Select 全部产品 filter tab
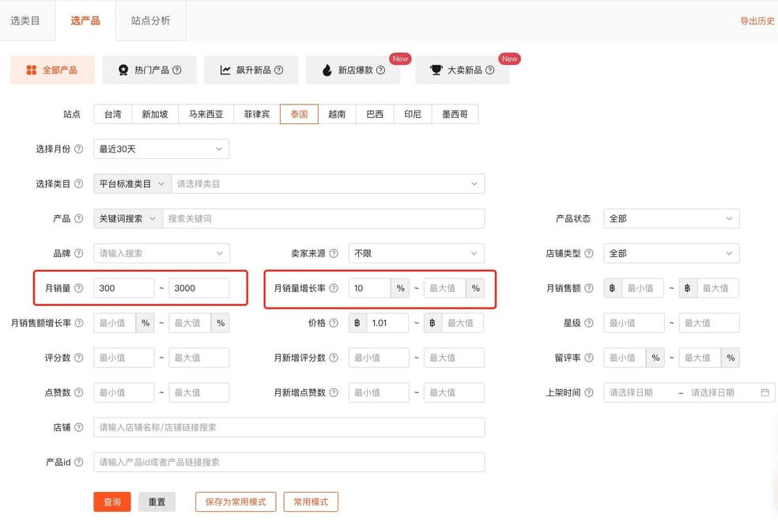 tap(52, 70)
